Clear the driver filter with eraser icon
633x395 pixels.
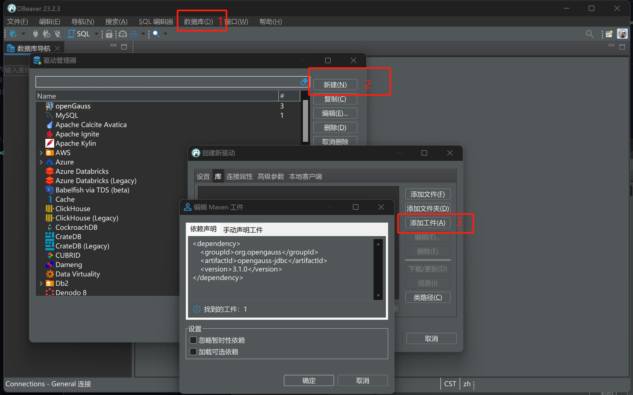point(304,82)
